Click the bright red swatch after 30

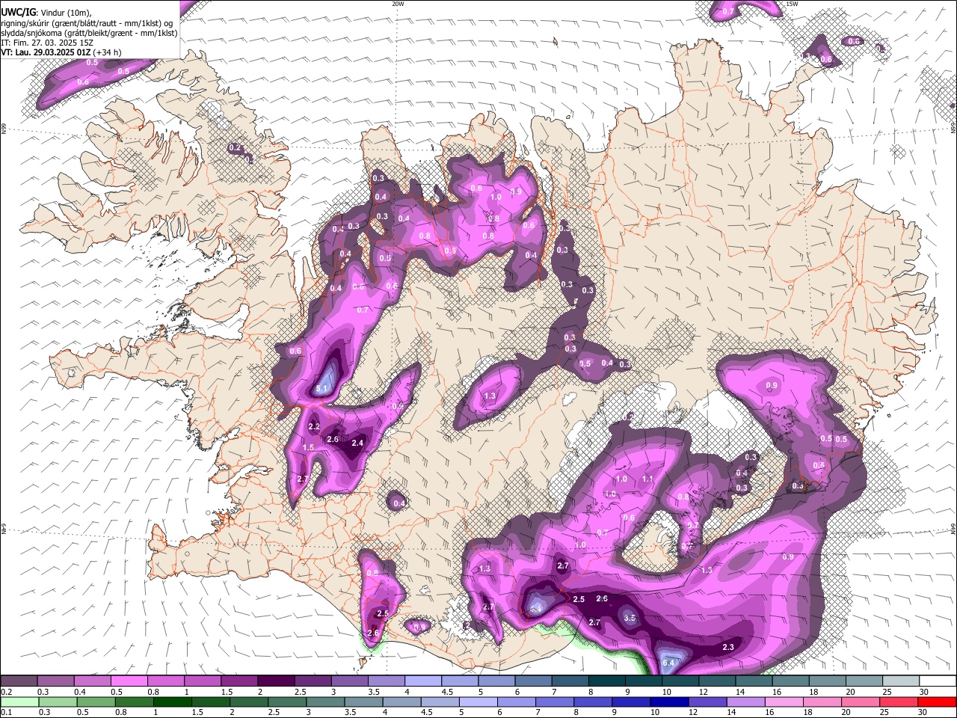936,702
